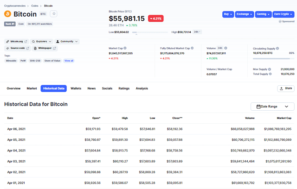Open the Earn Crypto dropdown

284,14
